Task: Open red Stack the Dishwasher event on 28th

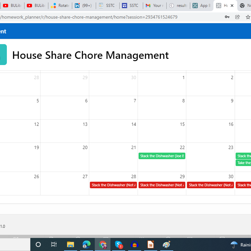Action: (113, 185)
